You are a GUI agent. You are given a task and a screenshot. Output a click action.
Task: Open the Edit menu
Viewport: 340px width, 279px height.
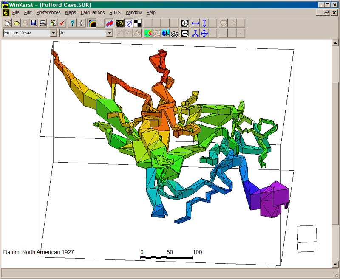(x=28, y=13)
